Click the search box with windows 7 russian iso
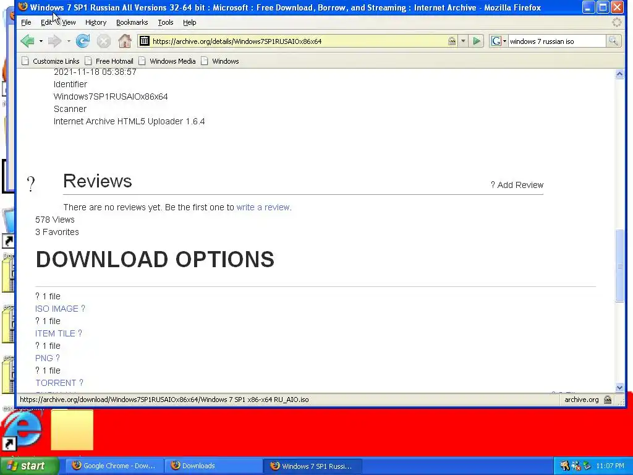 (556, 41)
